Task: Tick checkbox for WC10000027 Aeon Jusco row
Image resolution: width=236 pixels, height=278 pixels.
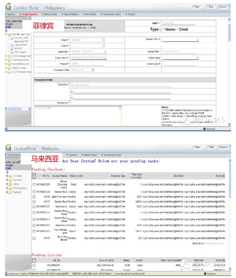Action: pos(34,206)
